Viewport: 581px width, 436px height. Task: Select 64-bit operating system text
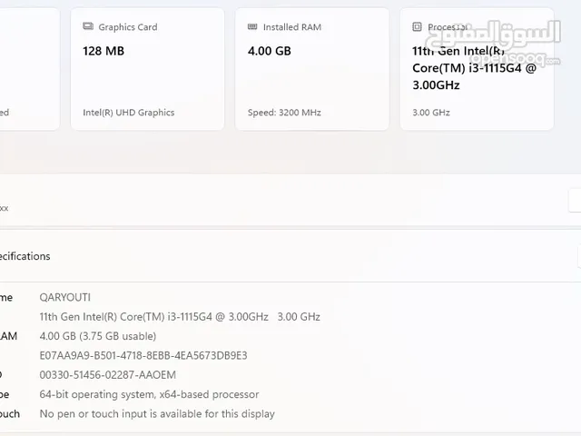tap(149, 394)
